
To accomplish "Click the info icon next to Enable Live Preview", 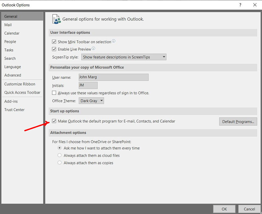I will pos(93,49).
